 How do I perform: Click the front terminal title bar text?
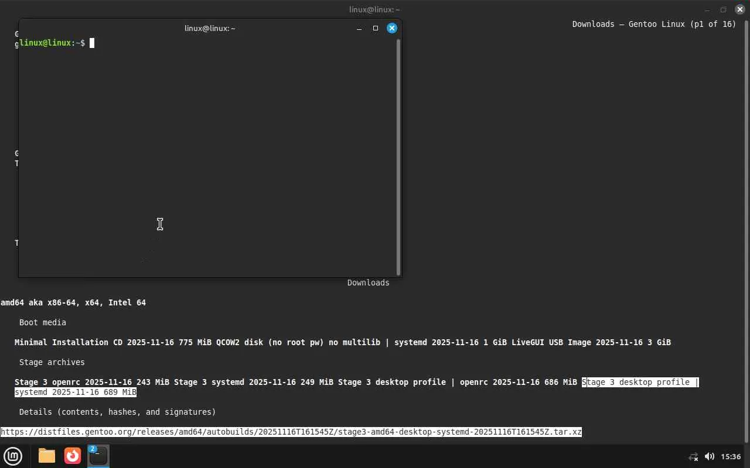point(210,28)
